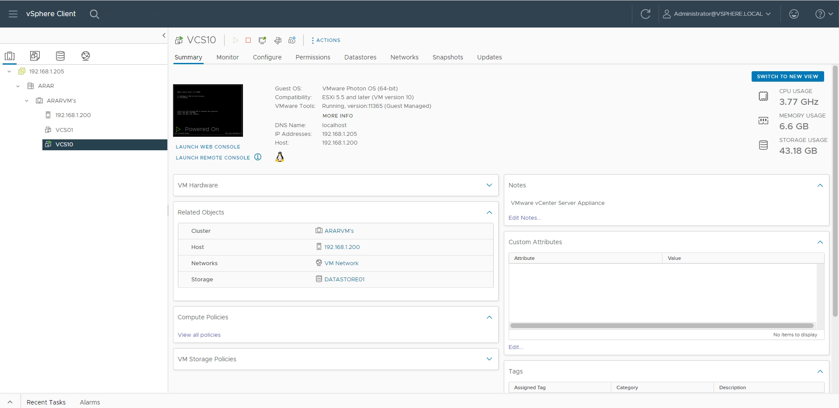Open the help question mark menu
The image size is (839, 408).
[x=824, y=14]
